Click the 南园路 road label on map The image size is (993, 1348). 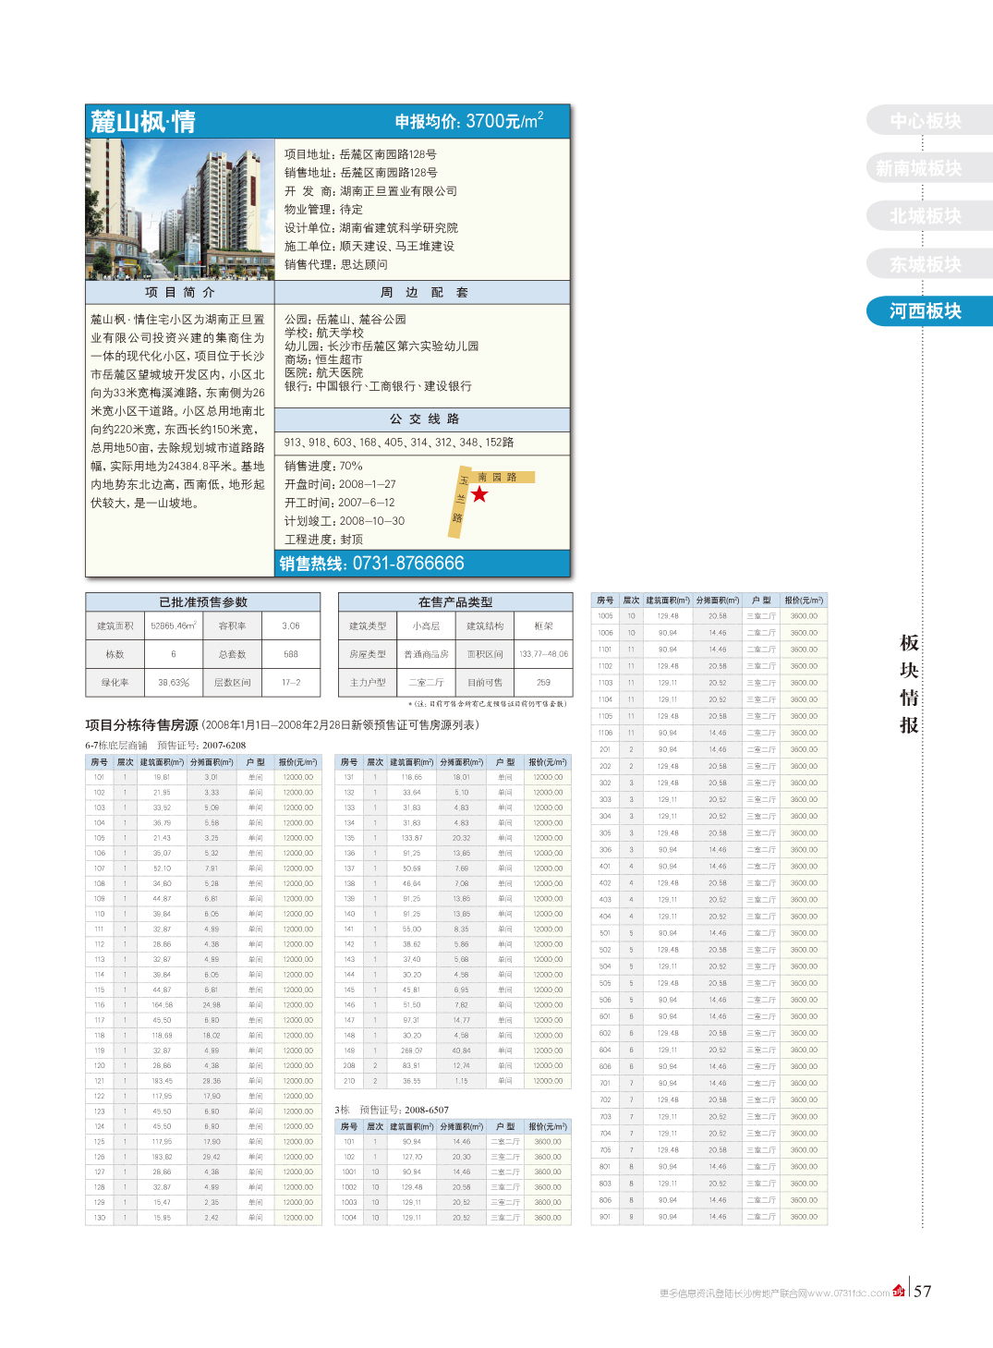coord(497,478)
